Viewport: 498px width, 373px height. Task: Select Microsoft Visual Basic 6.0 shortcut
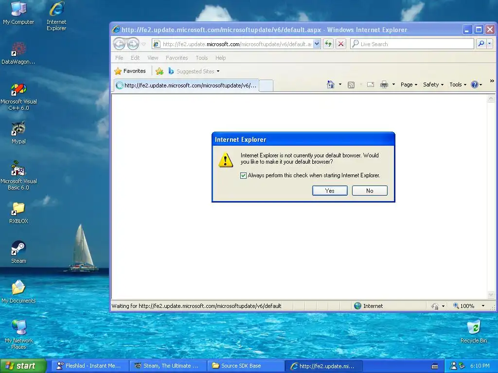pyautogui.click(x=18, y=176)
